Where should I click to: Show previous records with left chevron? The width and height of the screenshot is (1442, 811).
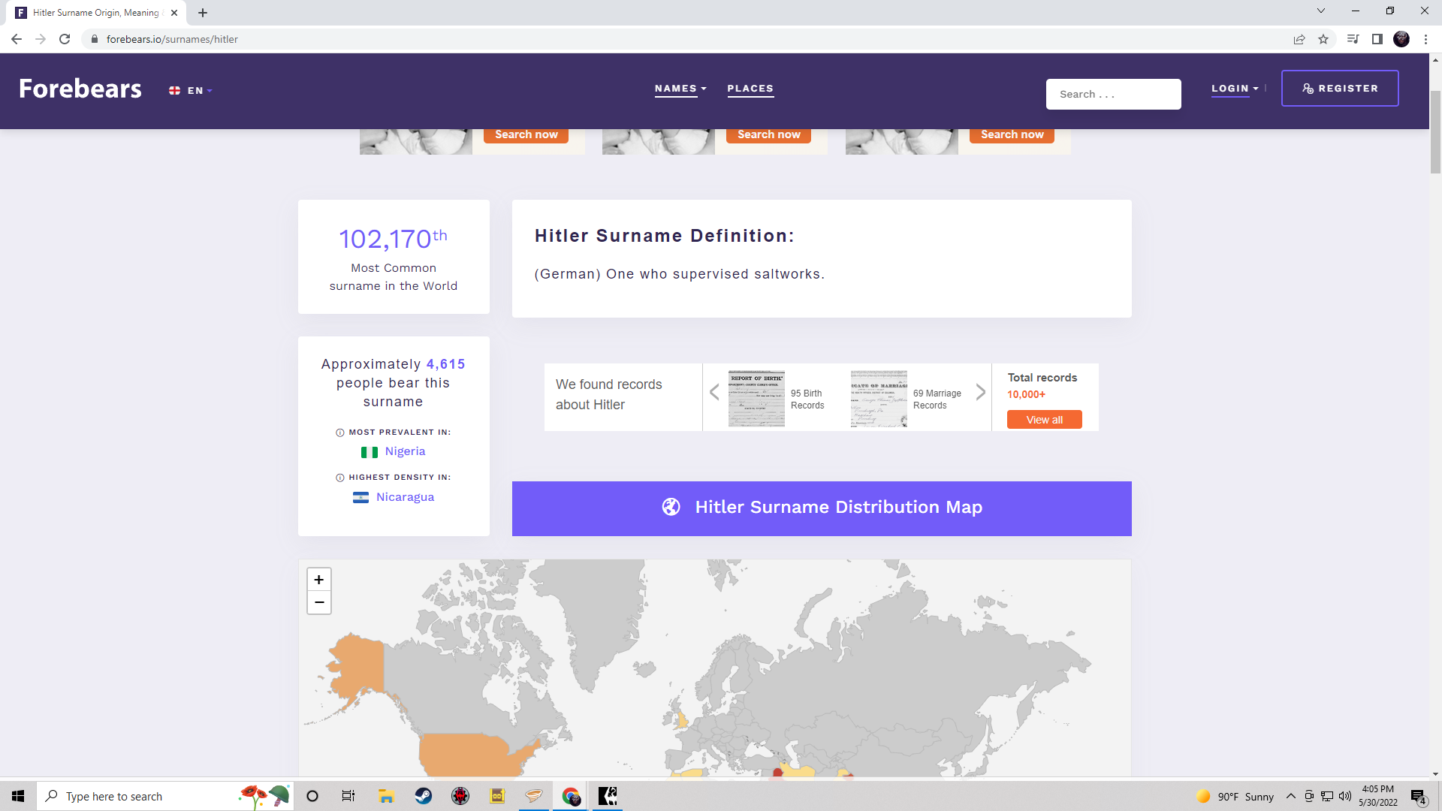(x=714, y=392)
